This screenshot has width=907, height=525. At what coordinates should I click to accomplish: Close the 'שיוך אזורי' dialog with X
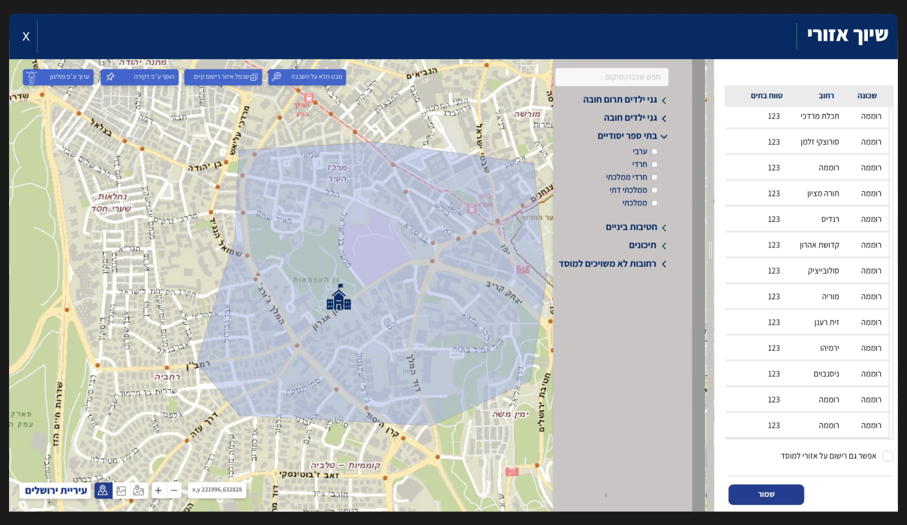pos(26,36)
